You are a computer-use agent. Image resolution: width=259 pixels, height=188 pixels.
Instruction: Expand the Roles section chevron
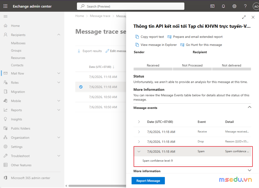coord(59,82)
